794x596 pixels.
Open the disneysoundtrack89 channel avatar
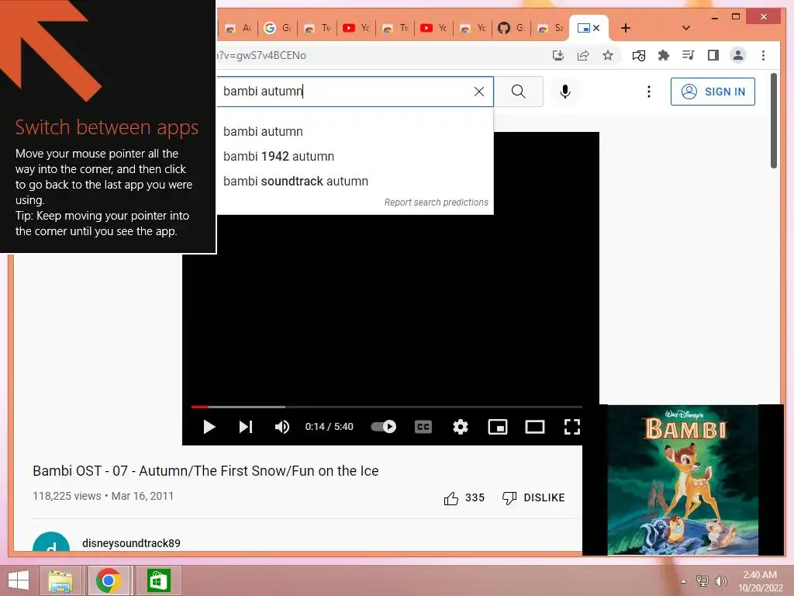[51, 541]
